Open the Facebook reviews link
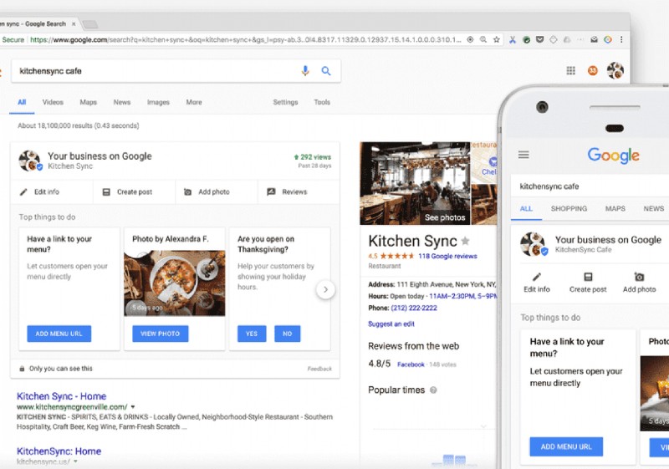669x469 pixels. pyautogui.click(x=411, y=364)
